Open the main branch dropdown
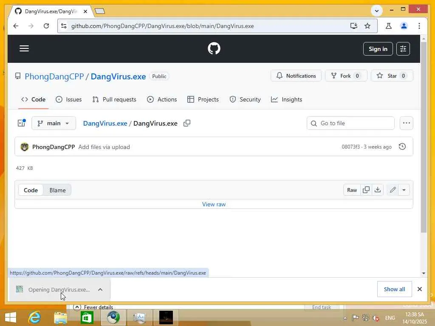 54,123
